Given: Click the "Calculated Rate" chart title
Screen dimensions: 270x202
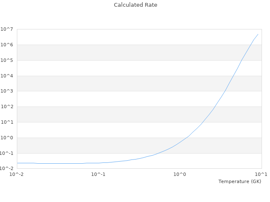Looking at the screenshot, I should [x=135, y=5].
